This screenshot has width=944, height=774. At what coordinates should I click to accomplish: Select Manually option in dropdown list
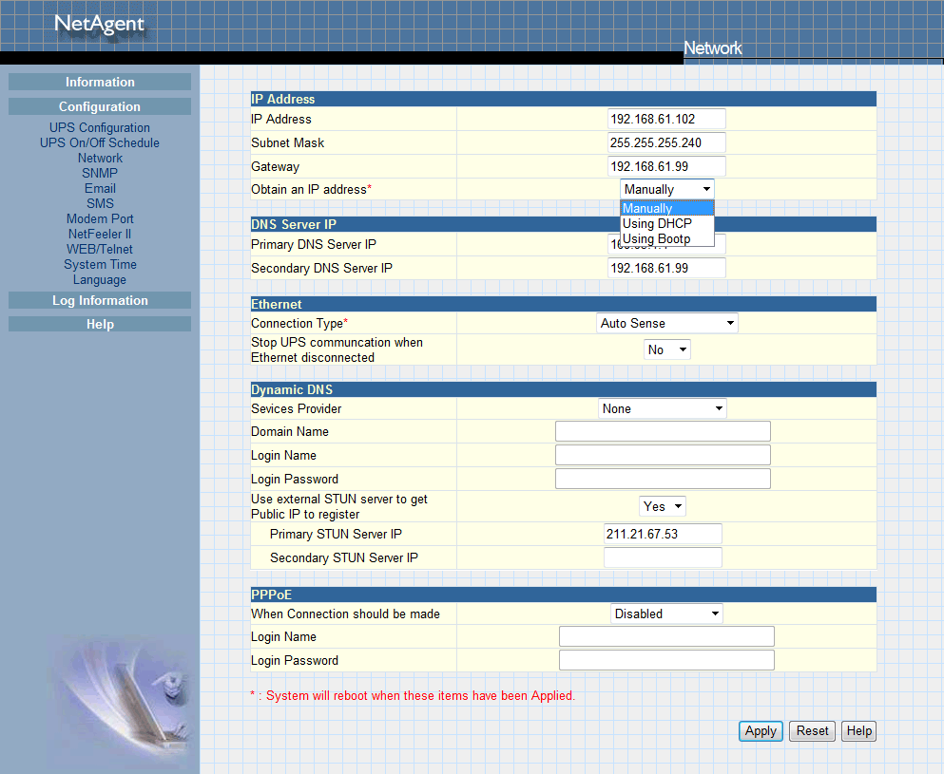(x=667, y=208)
